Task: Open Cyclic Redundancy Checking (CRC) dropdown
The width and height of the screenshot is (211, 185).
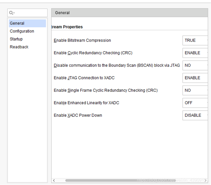Action: (195, 53)
